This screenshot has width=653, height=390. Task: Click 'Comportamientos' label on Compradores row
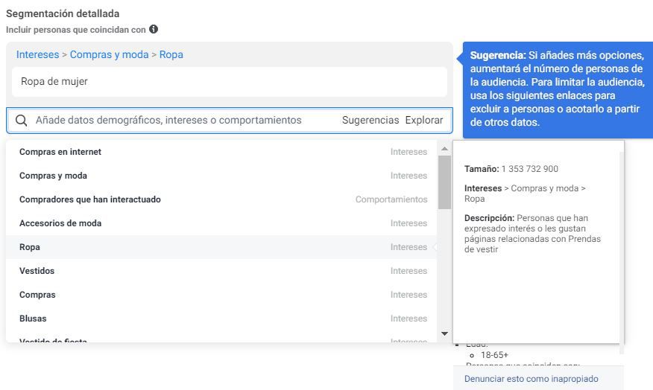pyautogui.click(x=391, y=199)
